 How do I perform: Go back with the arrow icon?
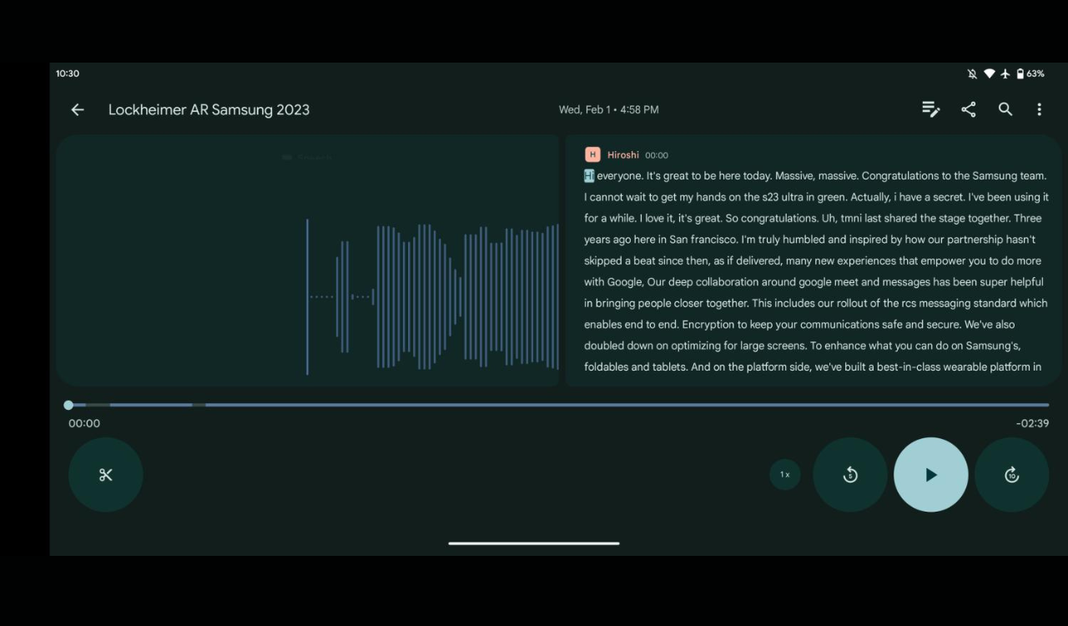pyautogui.click(x=78, y=109)
